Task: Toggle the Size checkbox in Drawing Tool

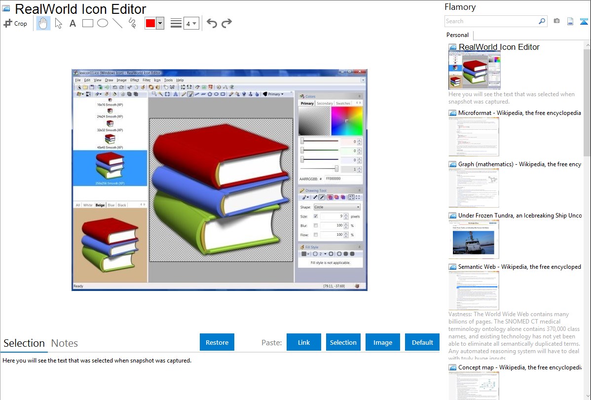Action: pyautogui.click(x=316, y=217)
